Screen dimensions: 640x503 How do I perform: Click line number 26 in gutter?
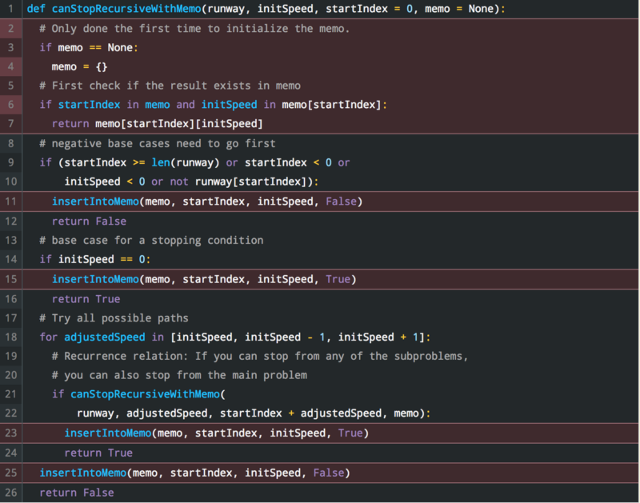(x=10, y=493)
